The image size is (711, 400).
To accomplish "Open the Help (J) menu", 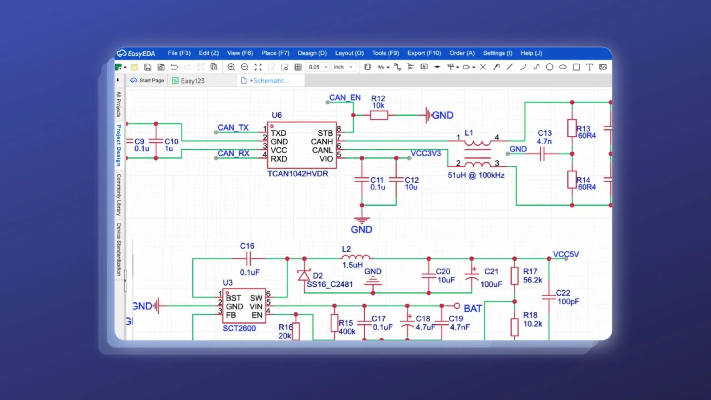I will point(531,53).
